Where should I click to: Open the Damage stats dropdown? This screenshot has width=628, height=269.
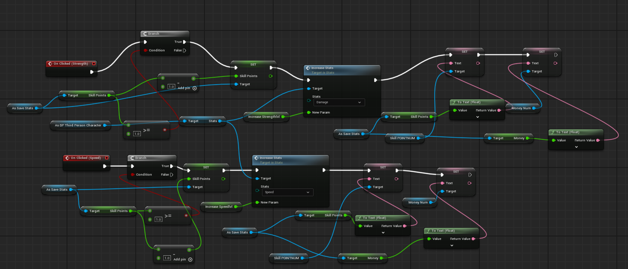339,102
